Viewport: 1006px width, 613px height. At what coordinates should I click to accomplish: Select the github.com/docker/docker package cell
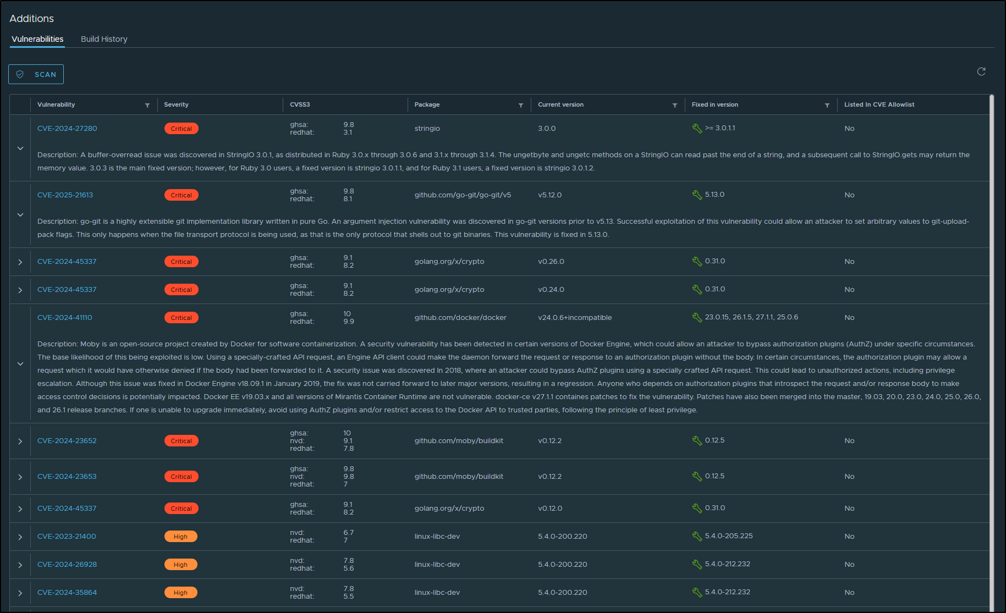460,318
